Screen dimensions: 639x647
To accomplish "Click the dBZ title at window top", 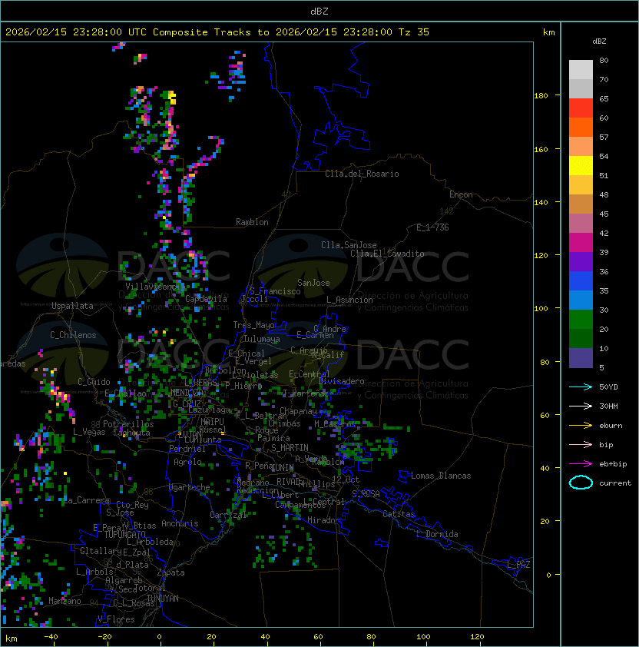I will (x=319, y=11).
